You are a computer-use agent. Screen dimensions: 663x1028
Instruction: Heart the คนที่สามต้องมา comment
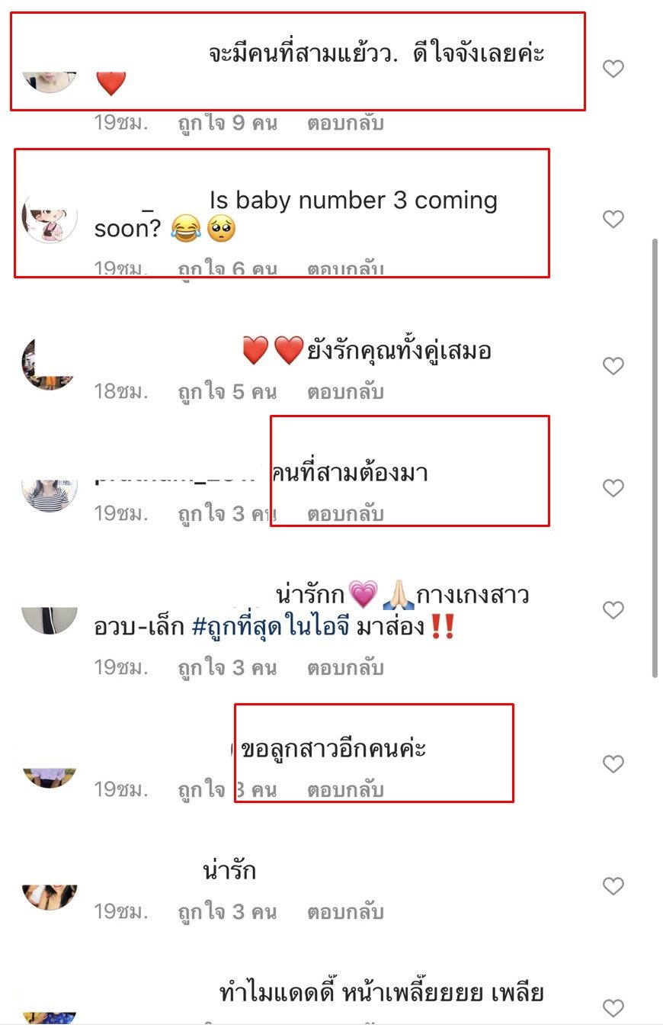pos(613,487)
